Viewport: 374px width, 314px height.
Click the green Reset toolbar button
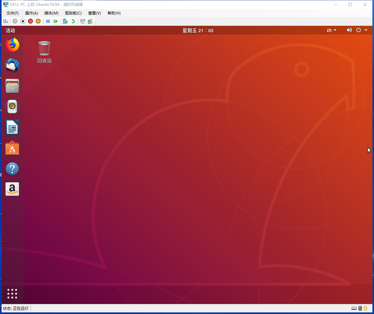coord(56,21)
